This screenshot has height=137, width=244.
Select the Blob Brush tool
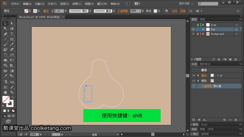pyautogui.click(x=5, y=50)
